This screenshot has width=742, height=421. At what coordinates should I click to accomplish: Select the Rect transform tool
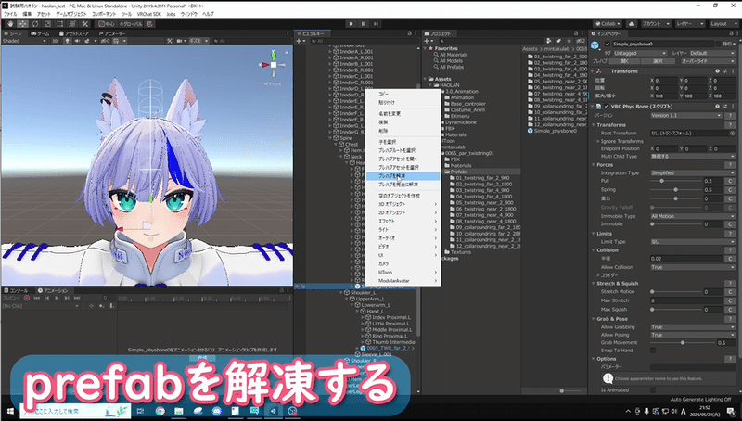(59, 24)
